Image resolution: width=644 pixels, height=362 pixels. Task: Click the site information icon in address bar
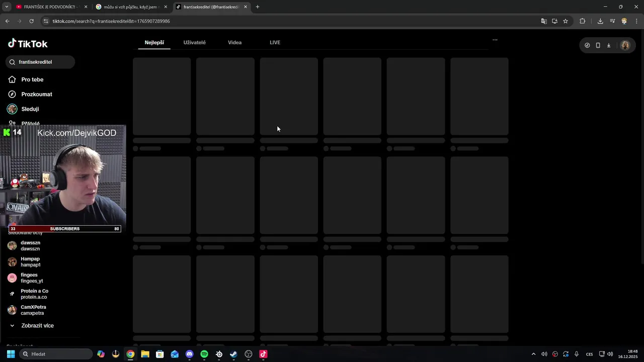tap(46, 21)
